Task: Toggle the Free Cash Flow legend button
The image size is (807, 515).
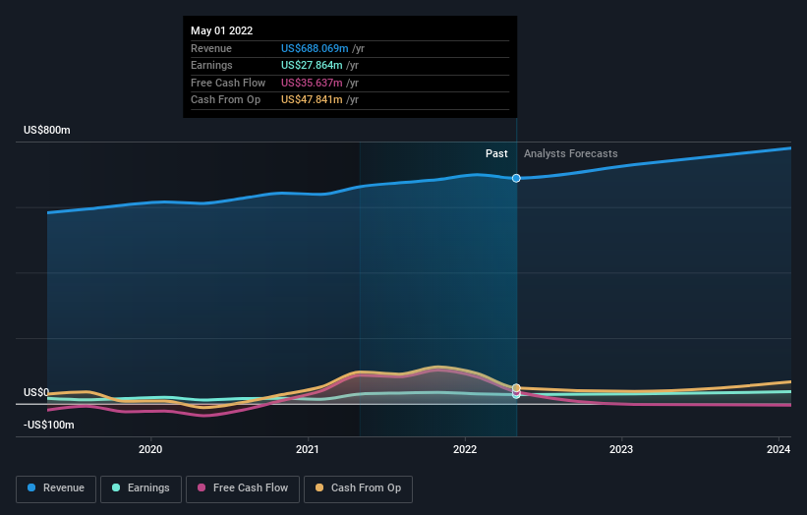Action: pos(243,488)
